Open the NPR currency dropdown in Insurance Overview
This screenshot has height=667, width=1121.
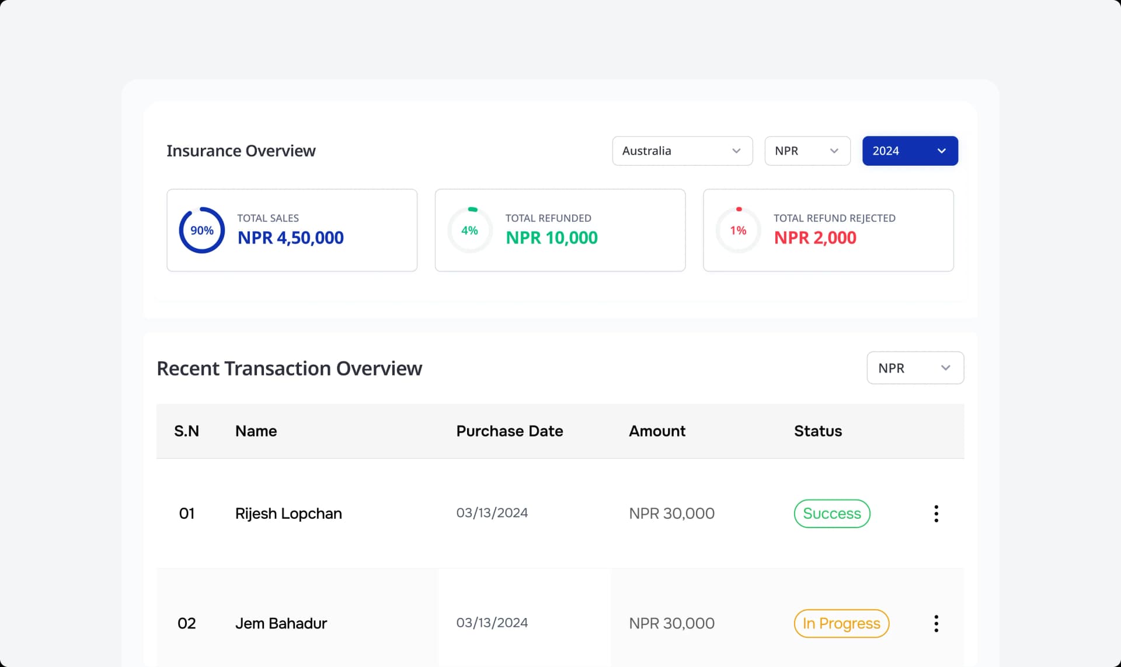tap(807, 151)
